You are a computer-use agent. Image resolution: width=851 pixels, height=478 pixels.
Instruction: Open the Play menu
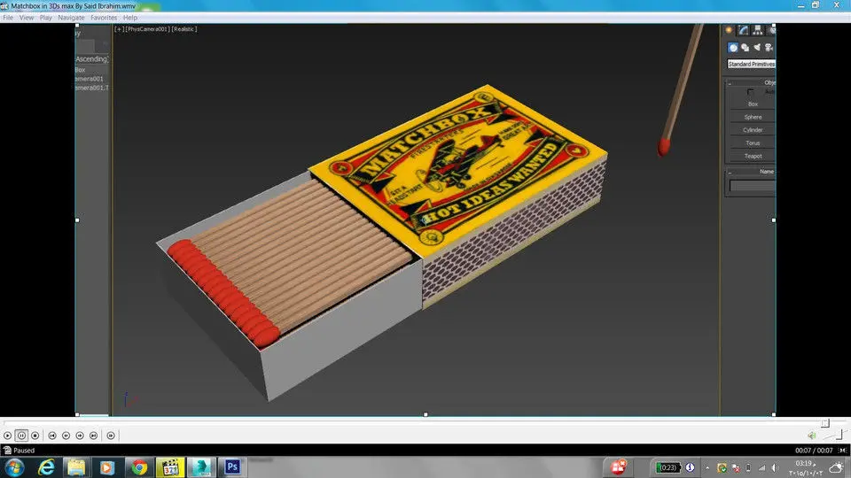[x=45, y=18]
